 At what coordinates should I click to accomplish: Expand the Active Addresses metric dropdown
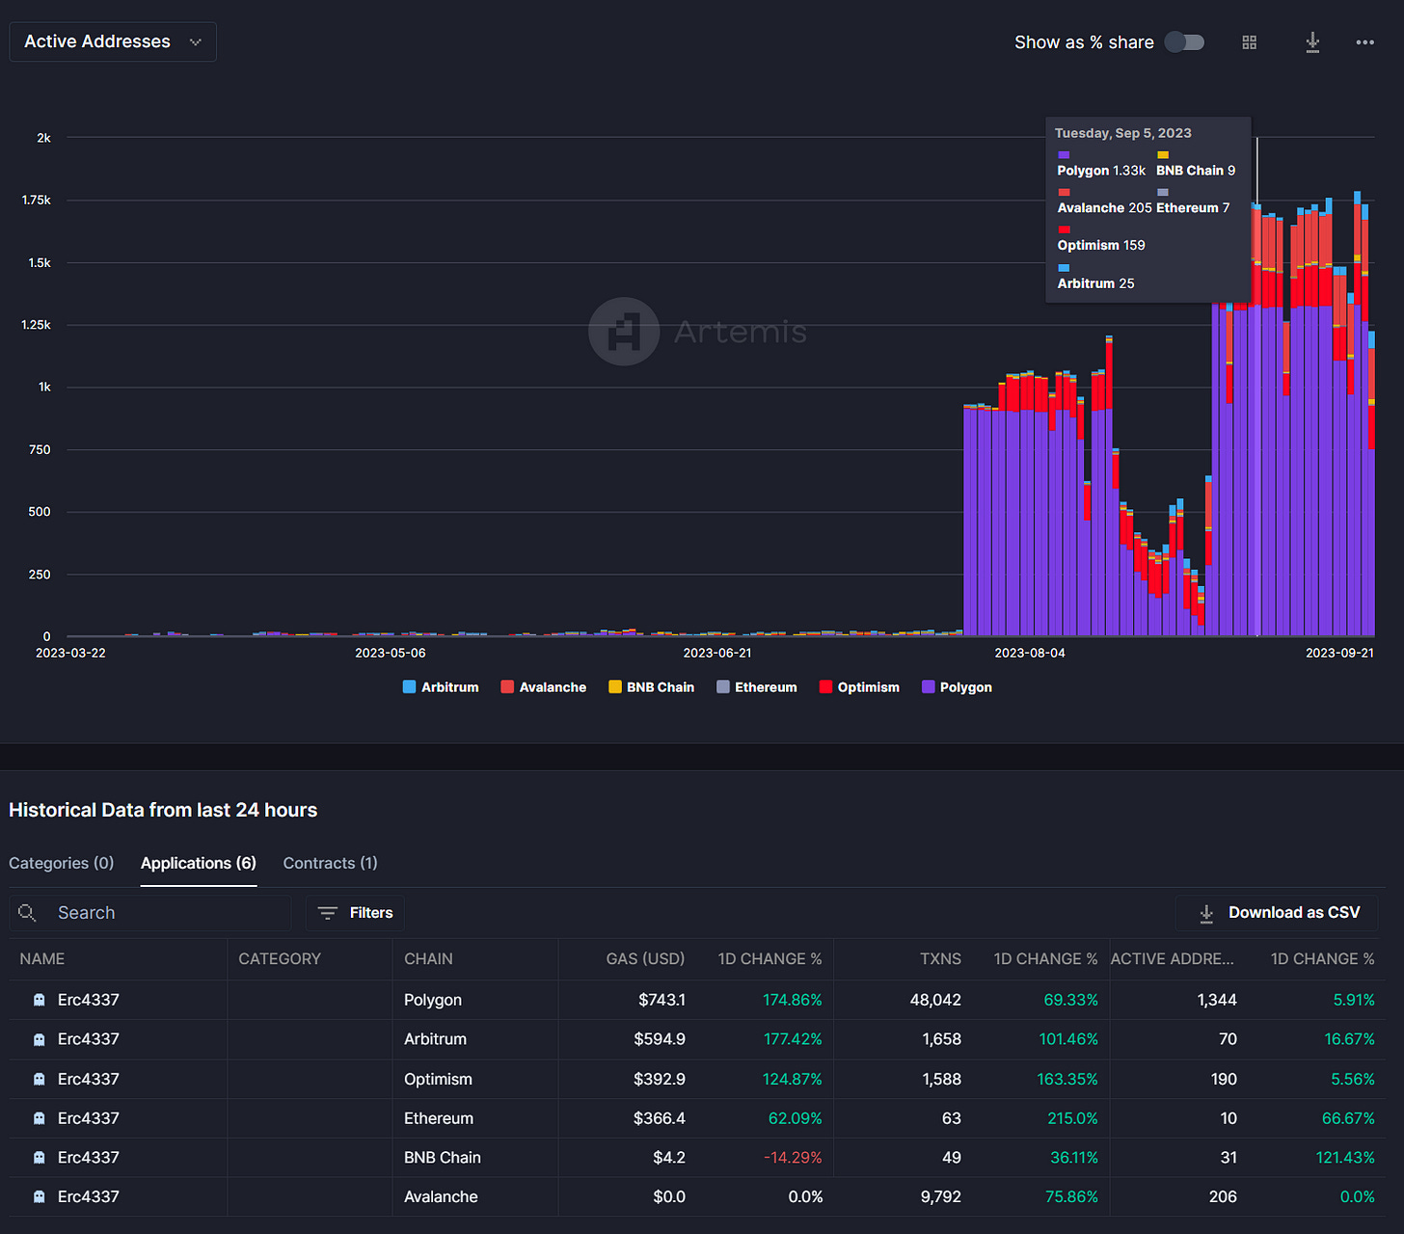(113, 41)
